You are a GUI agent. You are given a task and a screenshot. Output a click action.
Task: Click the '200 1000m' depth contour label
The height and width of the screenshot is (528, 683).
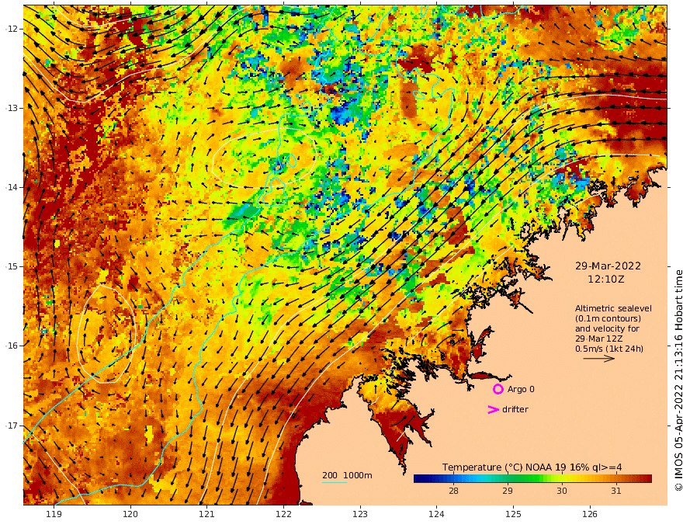click(x=347, y=475)
